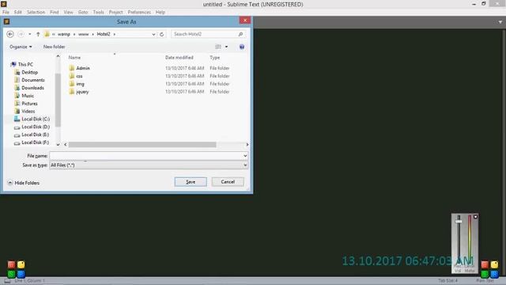506x285 pixels.
Task: Open the Selection menu
Action: [x=36, y=12]
